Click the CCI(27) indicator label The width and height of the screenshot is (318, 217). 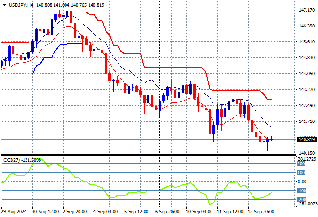coord(15,160)
